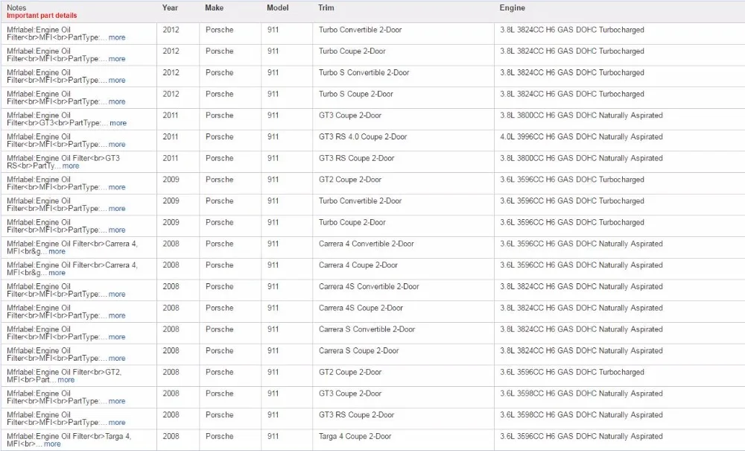Select year cell '2011' in GT3 Coupe row
This screenshot has height=451, width=745.
tap(171, 115)
